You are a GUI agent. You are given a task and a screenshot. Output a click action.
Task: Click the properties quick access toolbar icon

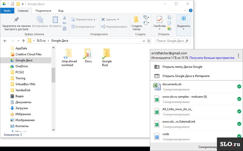(x=13, y=4)
